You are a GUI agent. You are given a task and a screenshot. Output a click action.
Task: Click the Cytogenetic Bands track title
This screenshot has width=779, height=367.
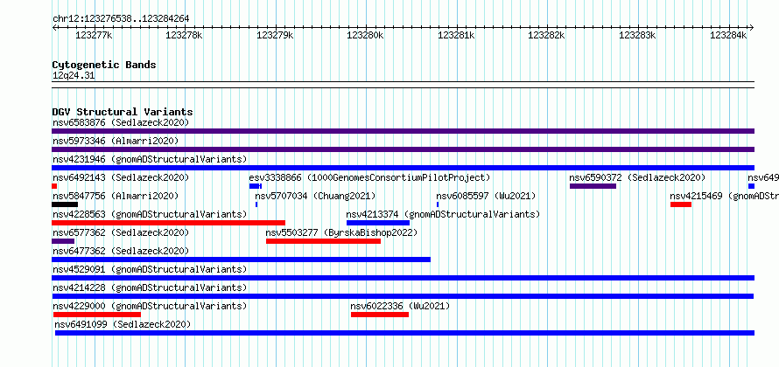coord(104,65)
